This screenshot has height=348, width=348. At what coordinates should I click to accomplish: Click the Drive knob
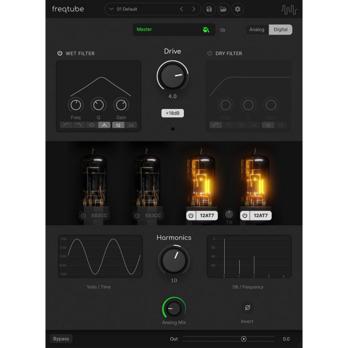[x=173, y=76]
